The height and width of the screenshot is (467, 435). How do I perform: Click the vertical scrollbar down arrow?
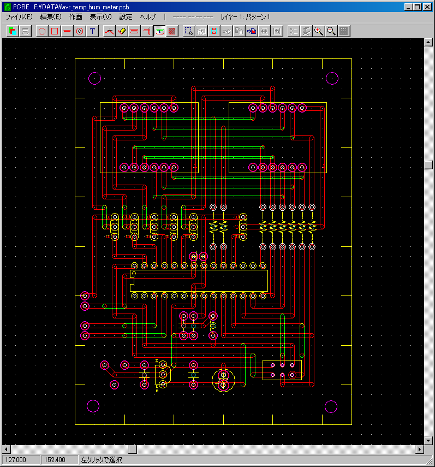pyautogui.click(x=428, y=440)
